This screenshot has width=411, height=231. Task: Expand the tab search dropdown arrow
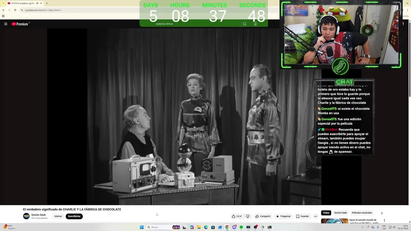click(x=3, y=3)
